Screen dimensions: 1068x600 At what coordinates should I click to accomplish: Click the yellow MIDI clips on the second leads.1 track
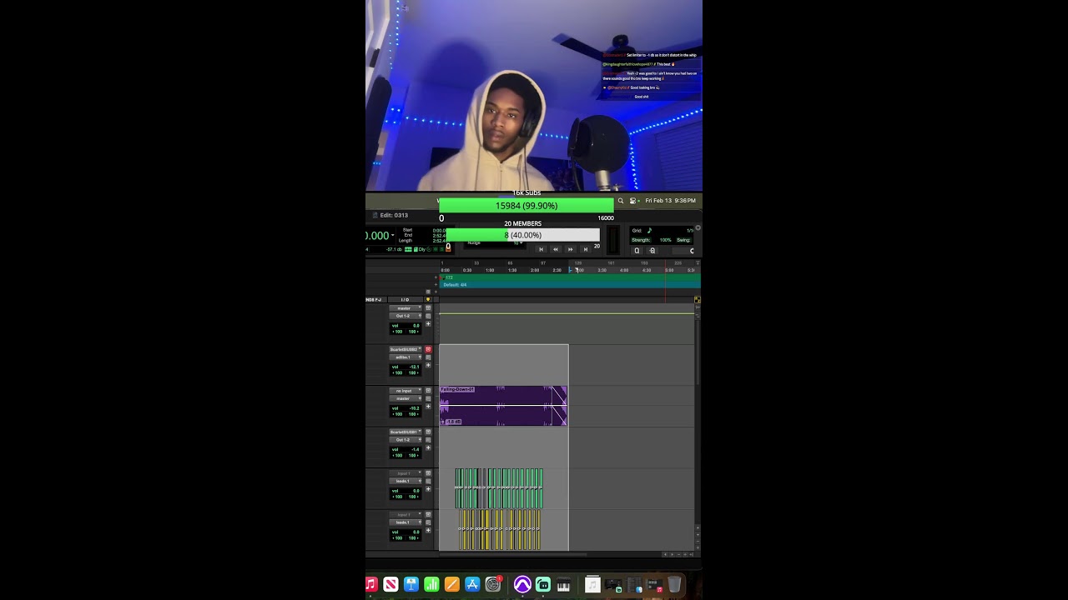[x=499, y=530]
